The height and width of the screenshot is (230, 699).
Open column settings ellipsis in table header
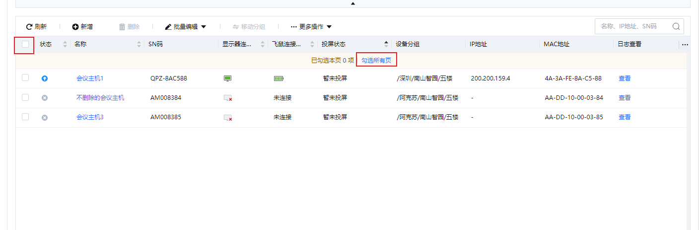[685, 44]
